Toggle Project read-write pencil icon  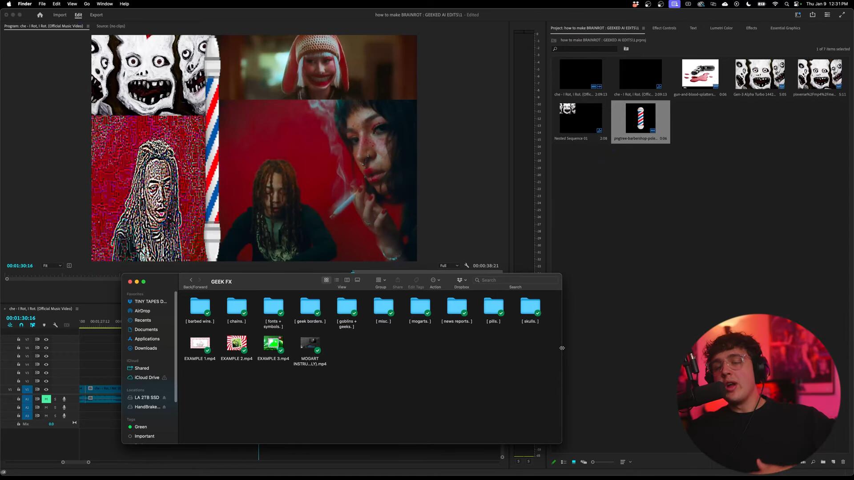click(x=554, y=462)
